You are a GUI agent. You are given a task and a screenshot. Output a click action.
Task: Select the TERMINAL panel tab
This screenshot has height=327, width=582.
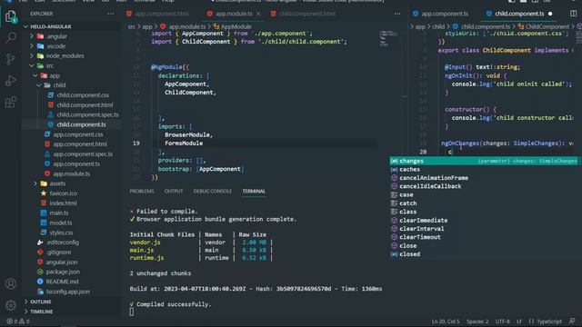[254, 192]
